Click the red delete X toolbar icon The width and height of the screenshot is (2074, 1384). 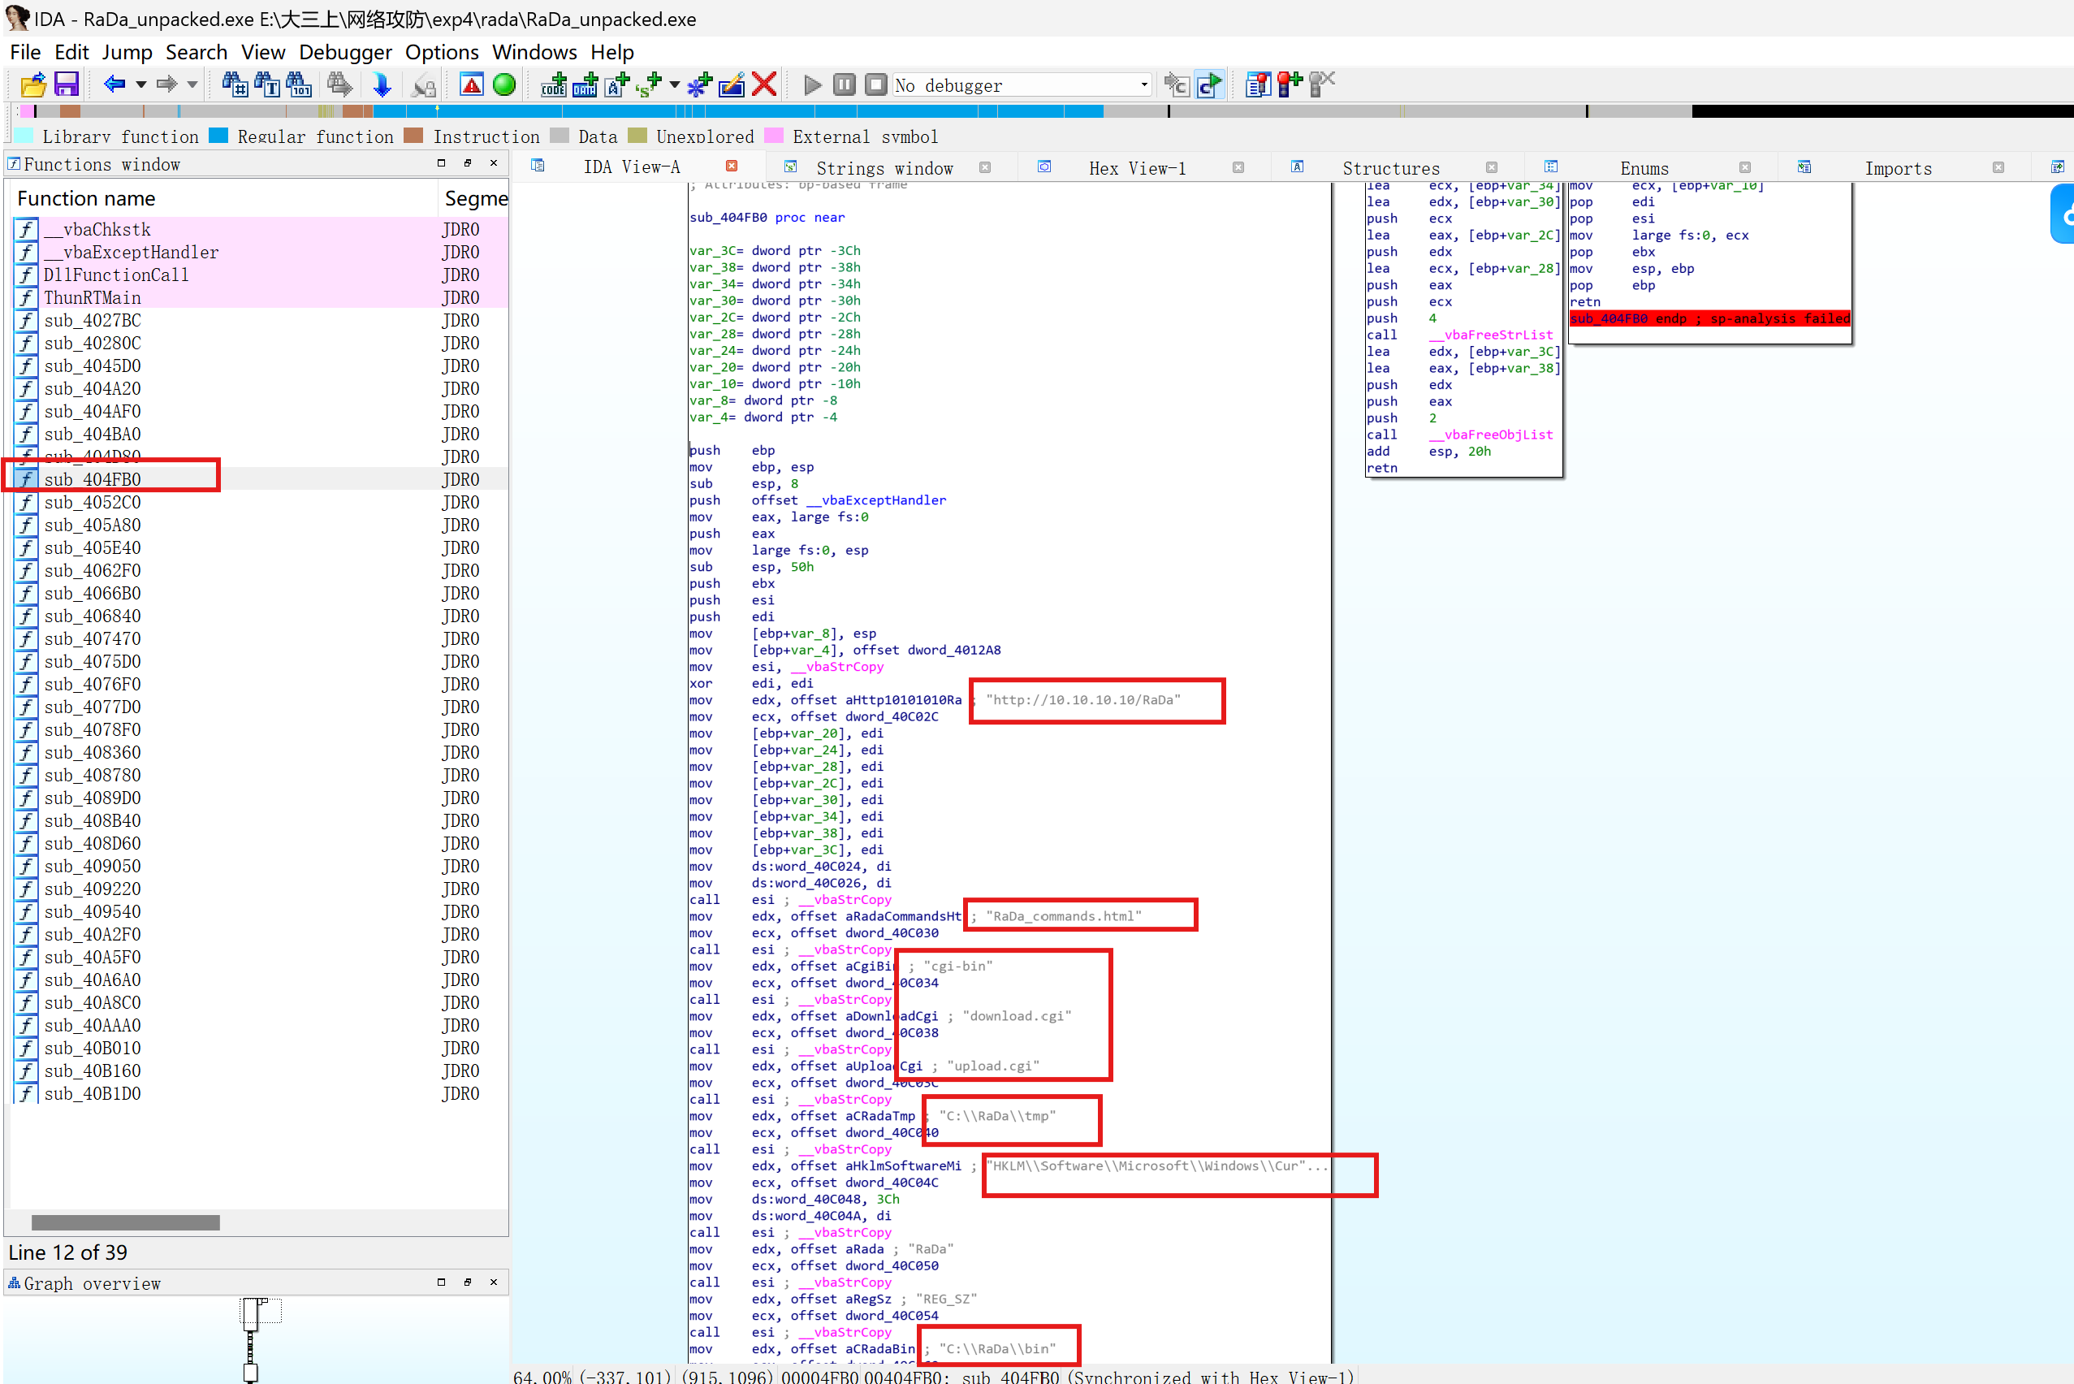point(764,84)
